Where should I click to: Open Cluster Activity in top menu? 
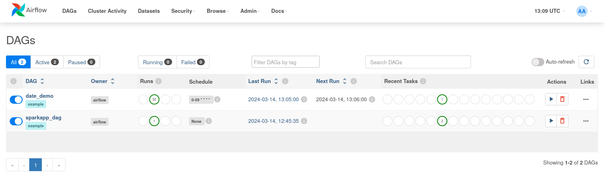(107, 11)
